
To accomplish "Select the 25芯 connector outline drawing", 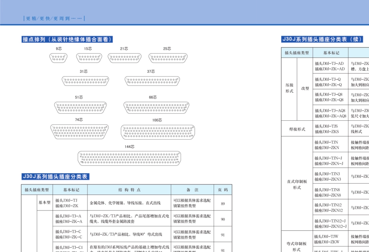I will 168,58.
